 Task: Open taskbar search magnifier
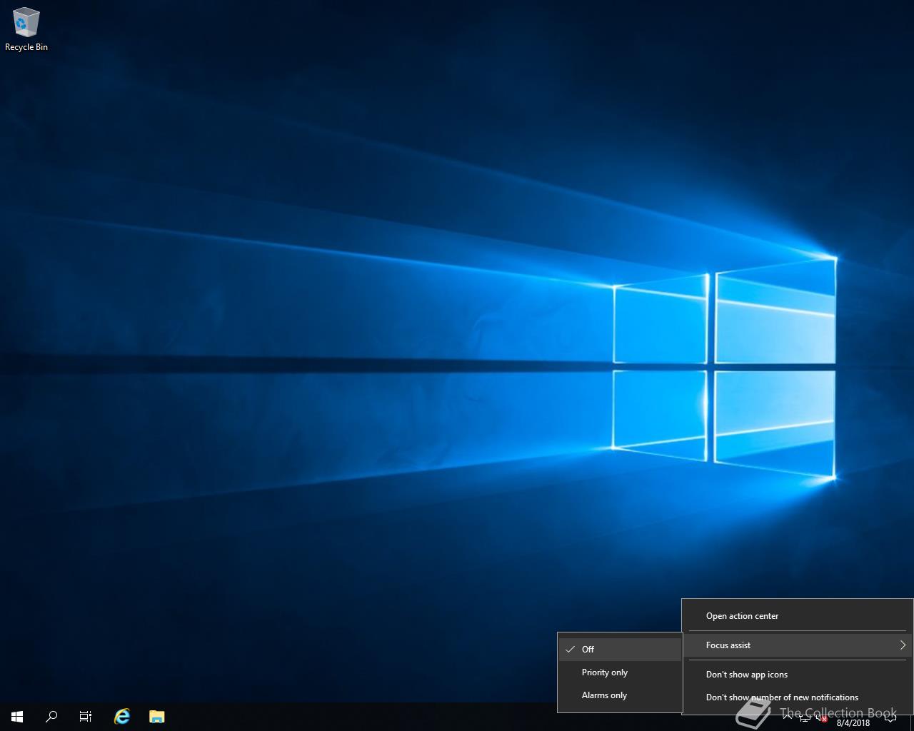tap(51, 717)
